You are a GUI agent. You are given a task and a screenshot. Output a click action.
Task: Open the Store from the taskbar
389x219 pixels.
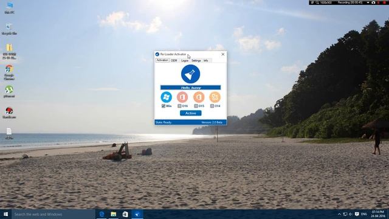tap(125, 214)
